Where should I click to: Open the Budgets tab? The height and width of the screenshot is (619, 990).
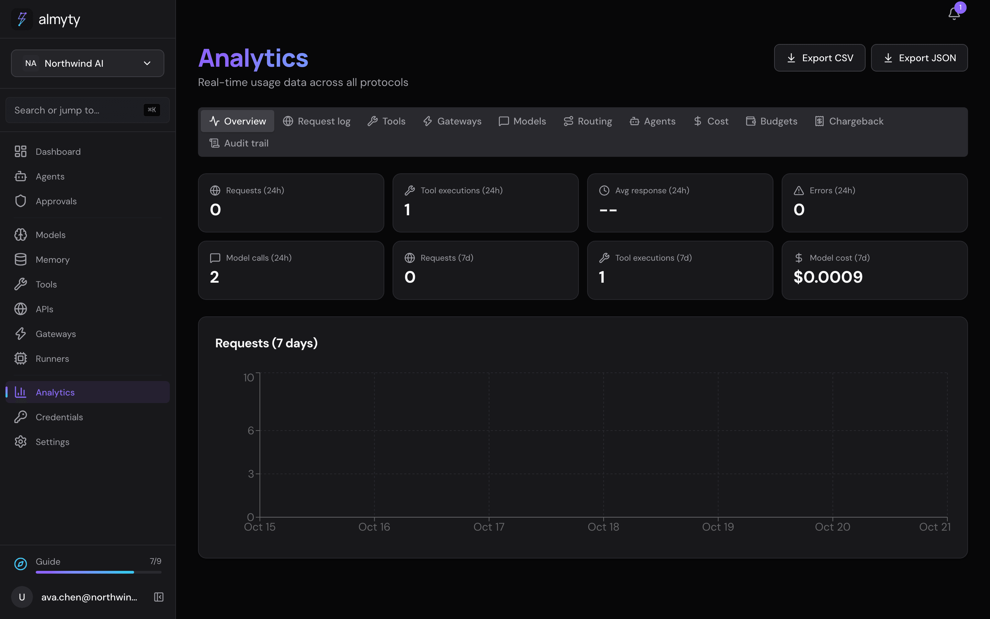[x=771, y=121]
